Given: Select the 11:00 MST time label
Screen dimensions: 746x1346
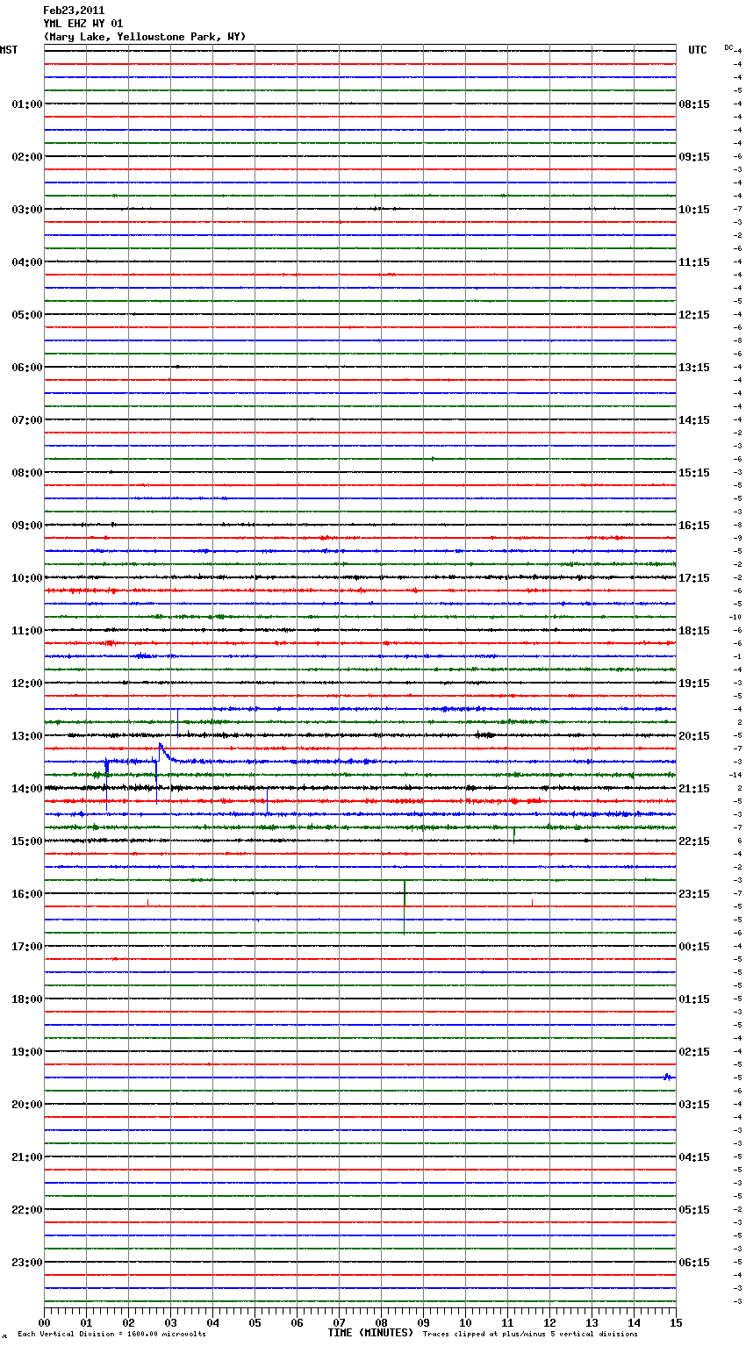Looking at the screenshot, I should 27,631.
